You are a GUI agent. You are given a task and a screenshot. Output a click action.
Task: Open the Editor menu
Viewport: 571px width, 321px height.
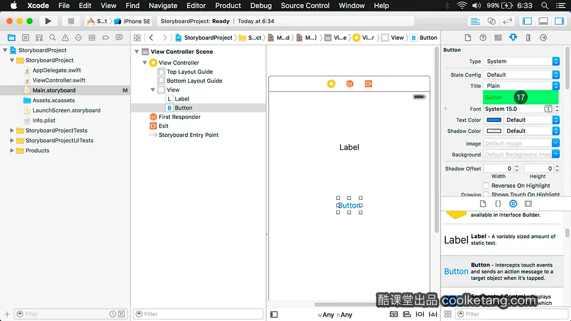click(x=196, y=6)
